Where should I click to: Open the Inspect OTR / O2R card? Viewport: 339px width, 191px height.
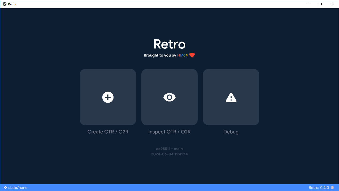coord(169,97)
